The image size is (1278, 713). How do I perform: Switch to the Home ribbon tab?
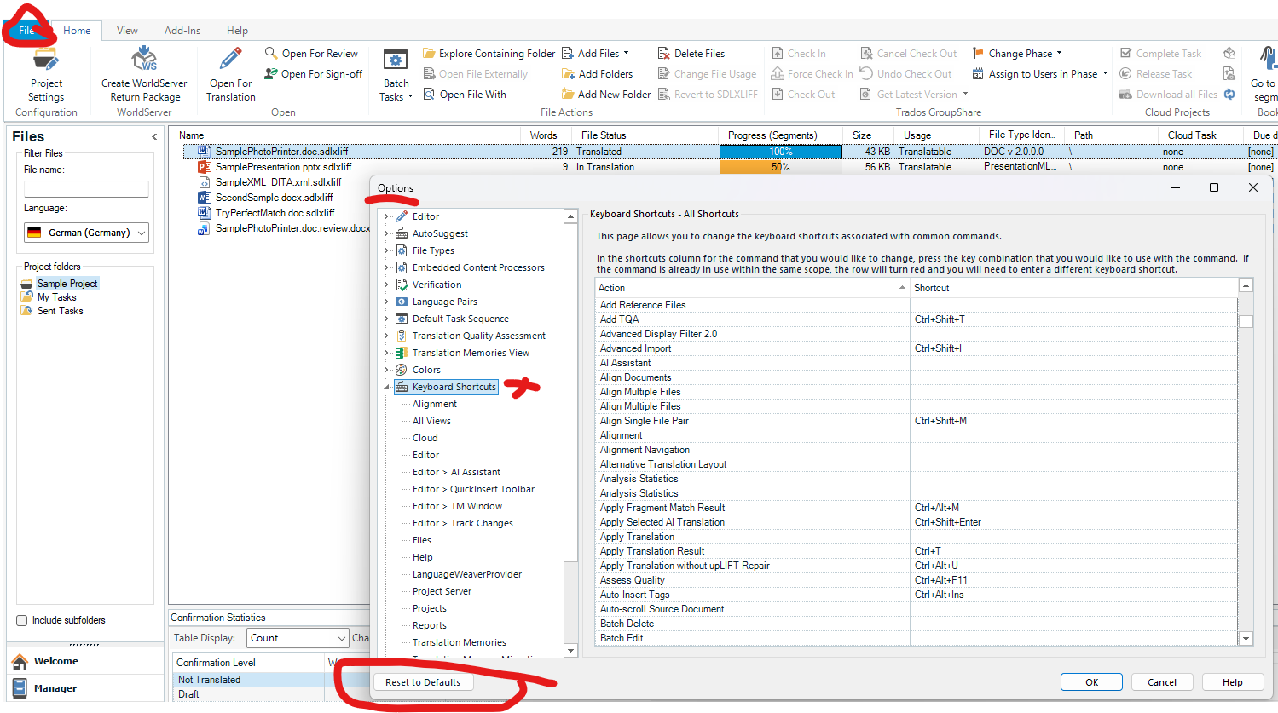[77, 31]
